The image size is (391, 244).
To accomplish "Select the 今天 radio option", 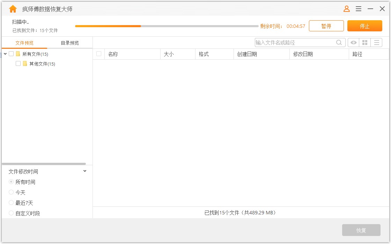I will pyautogui.click(x=11, y=192).
